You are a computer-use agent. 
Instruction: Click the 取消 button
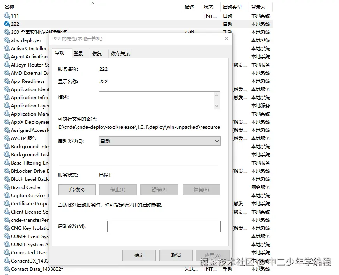[x=176, y=256]
